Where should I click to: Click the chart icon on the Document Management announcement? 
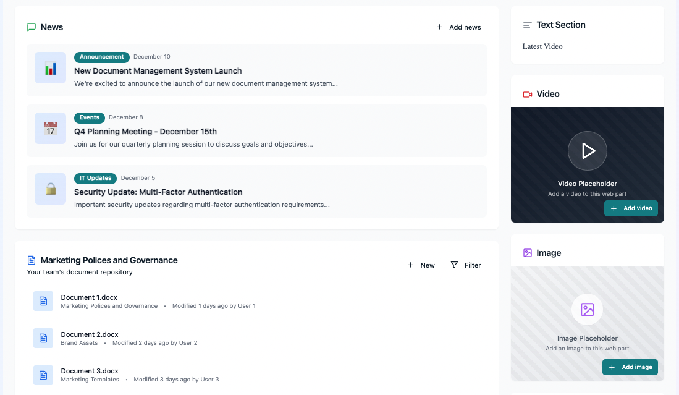[50, 67]
